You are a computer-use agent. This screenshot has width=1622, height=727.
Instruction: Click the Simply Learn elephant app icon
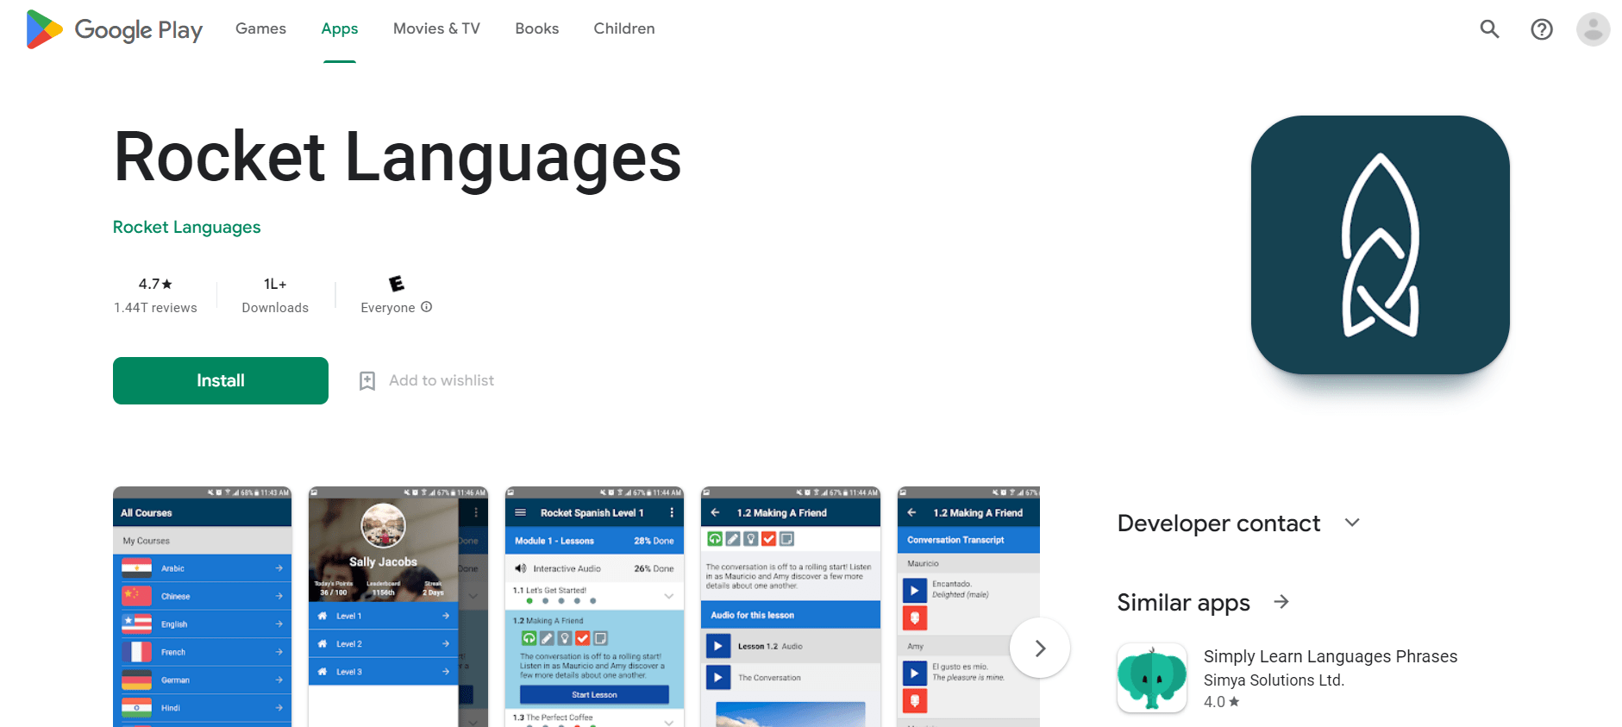pyautogui.click(x=1152, y=678)
